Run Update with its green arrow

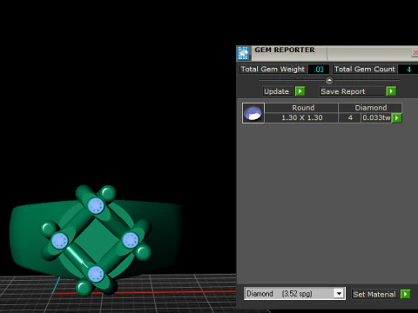tap(300, 91)
